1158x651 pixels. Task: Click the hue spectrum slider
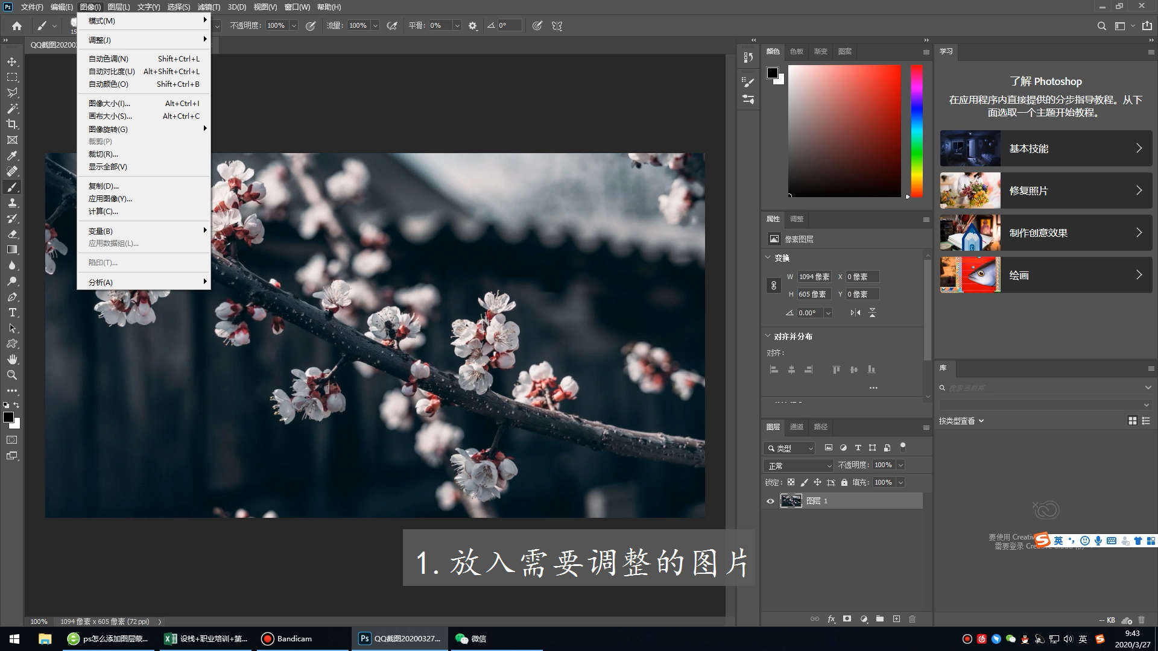(x=917, y=131)
